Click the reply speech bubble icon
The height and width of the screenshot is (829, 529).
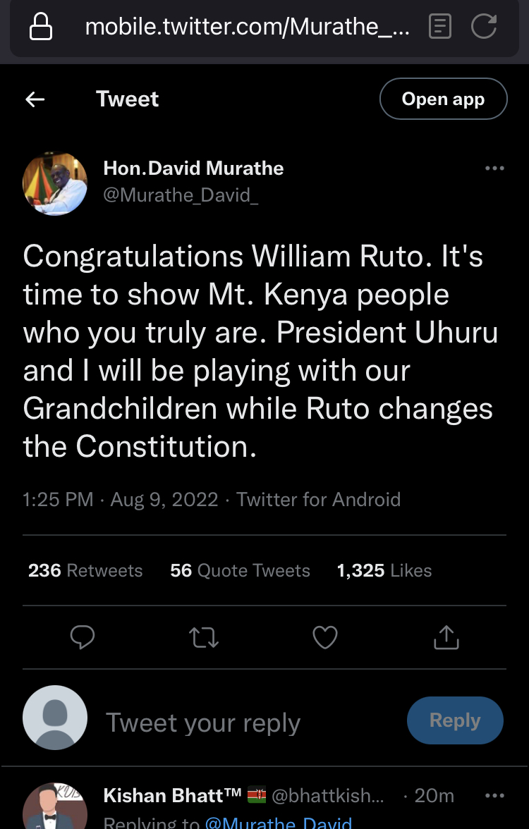point(83,637)
